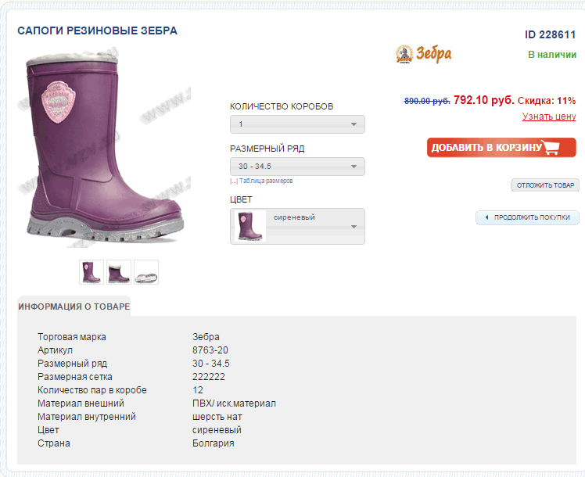The width and height of the screenshot is (585, 477).
Task: Expand the Размерный ряд dropdown
Action: [x=297, y=167]
